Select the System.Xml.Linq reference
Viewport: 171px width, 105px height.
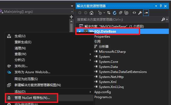pyautogui.click(x=111, y=87)
